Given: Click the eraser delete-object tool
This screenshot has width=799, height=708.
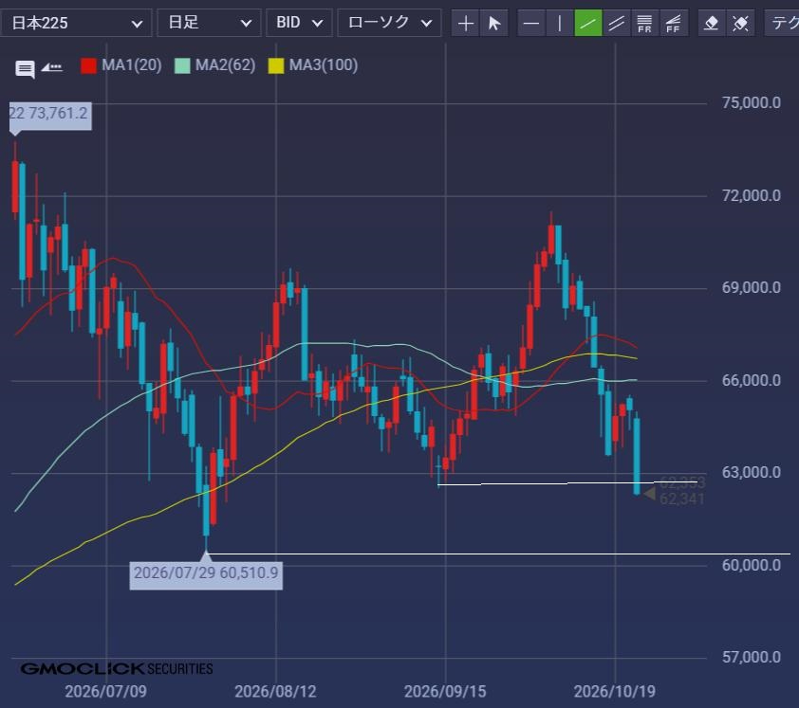Looking at the screenshot, I should click(x=712, y=23).
